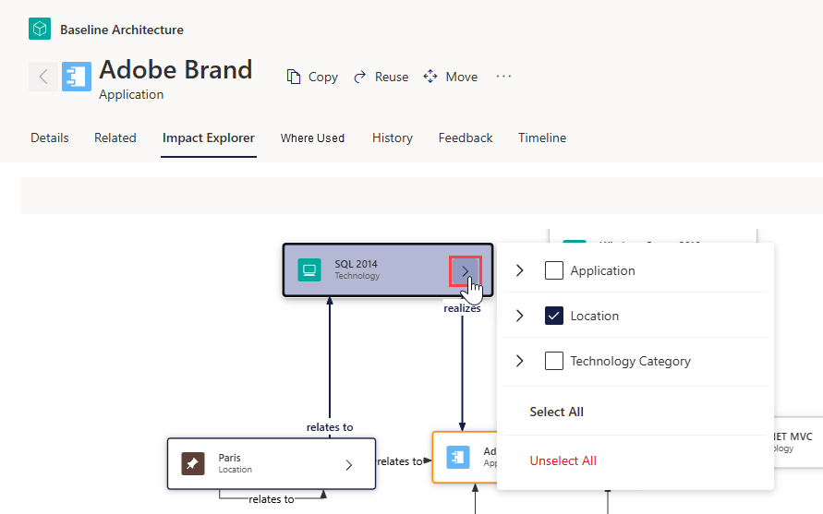823x514 pixels.
Task: Click the Move arrows icon
Action: click(x=430, y=77)
